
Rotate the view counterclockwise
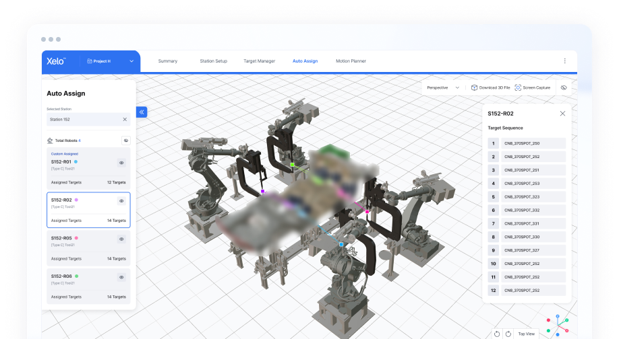tap(497, 334)
